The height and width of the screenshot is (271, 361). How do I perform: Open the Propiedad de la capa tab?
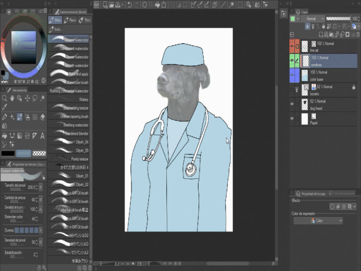(311, 194)
